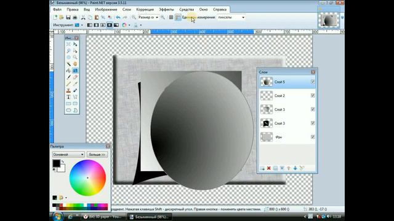
Task: Select the Ellipse shape tool
Action: 68,110
